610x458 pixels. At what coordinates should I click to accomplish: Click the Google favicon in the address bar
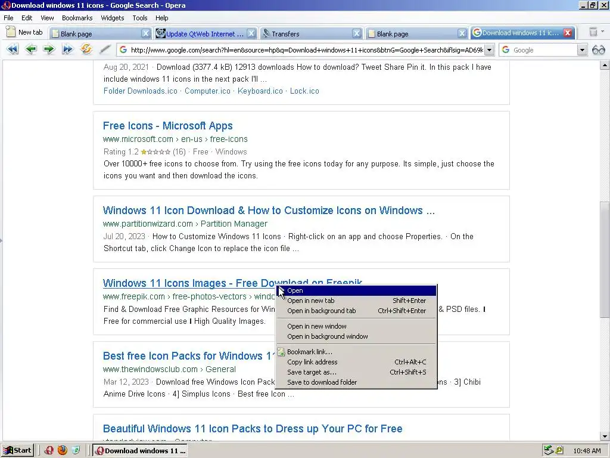pyautogui.click(x=123, y=50)
